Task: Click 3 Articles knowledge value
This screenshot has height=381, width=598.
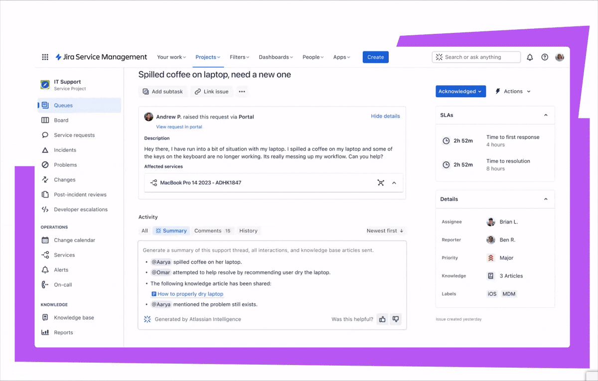Action: pyautogui.click(x=505, y=276)
